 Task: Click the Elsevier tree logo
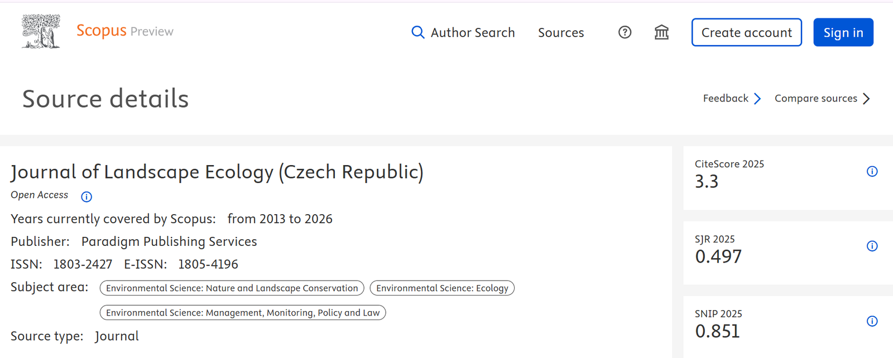point(41,31)
